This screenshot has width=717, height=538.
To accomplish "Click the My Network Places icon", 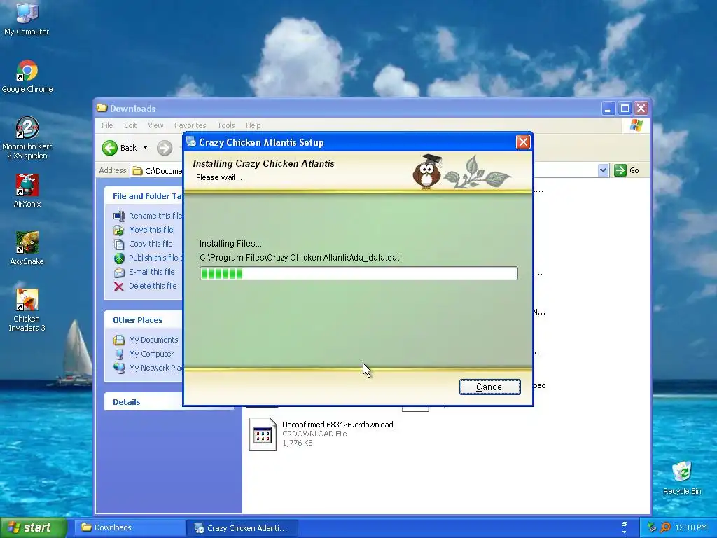I will (119, 368).
